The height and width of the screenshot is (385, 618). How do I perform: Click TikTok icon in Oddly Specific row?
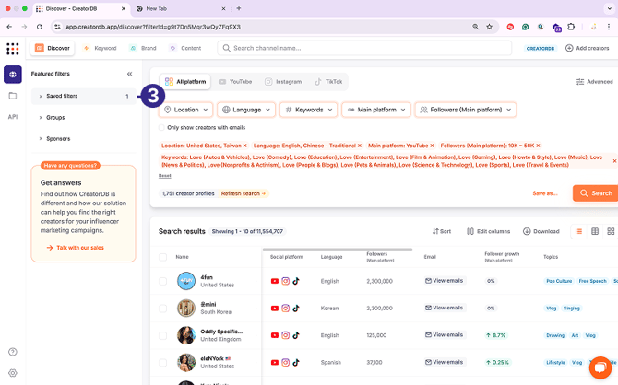296,335
